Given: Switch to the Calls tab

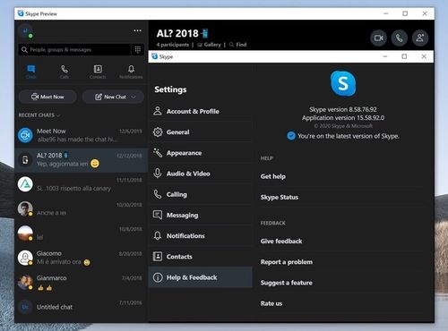Looking at the screenshot, I should [x=65, y=72].
